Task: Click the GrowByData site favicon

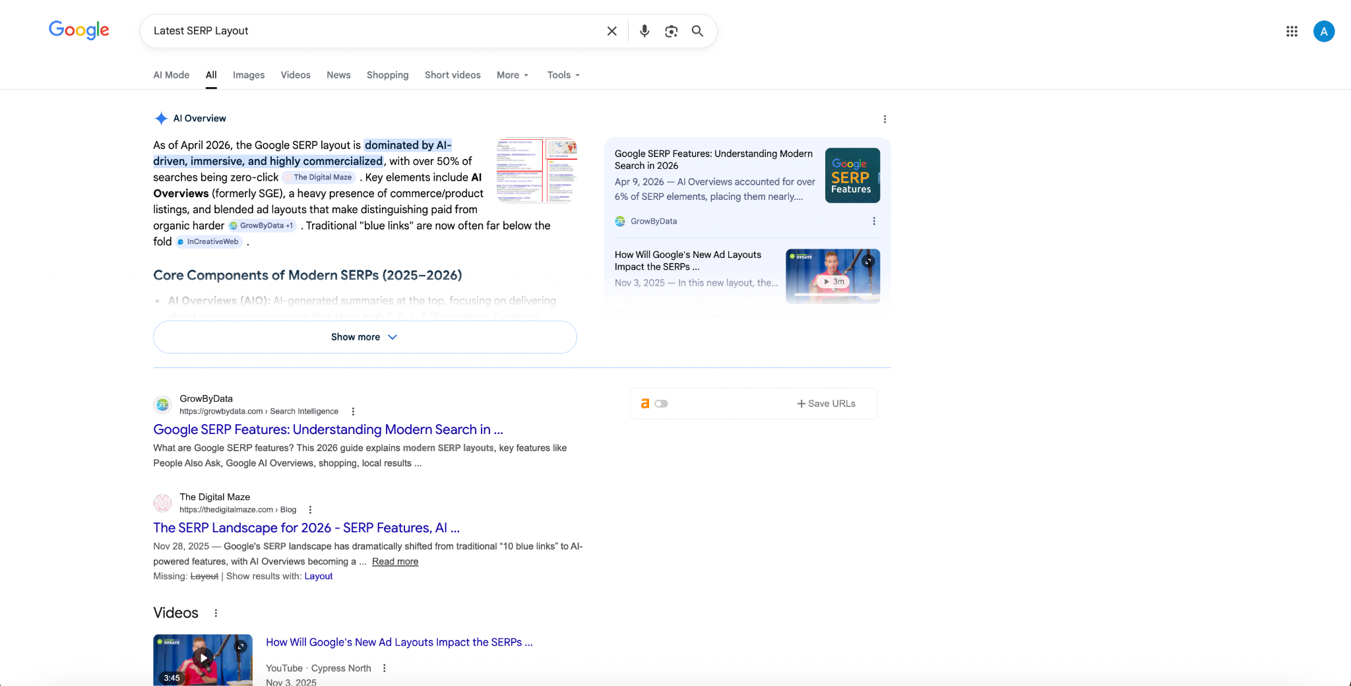Action: (162, 404)
